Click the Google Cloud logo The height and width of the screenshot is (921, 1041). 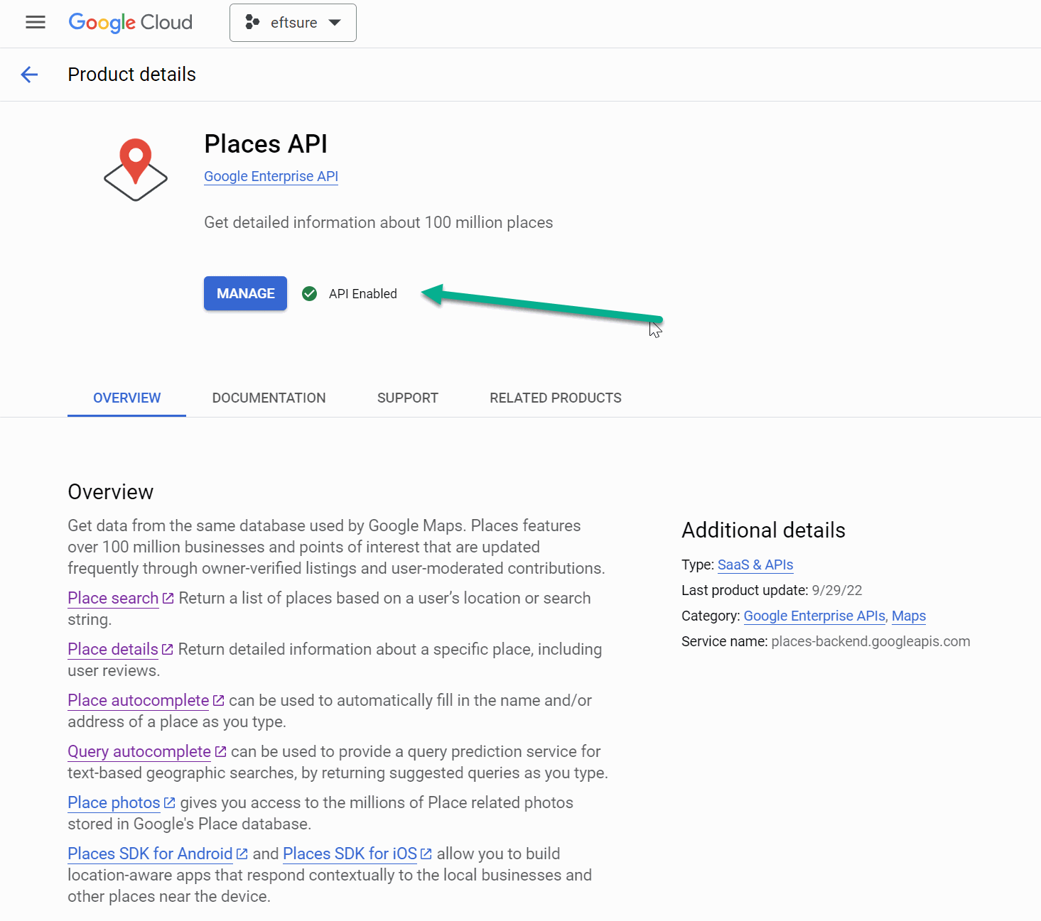(x=131, y=23)
